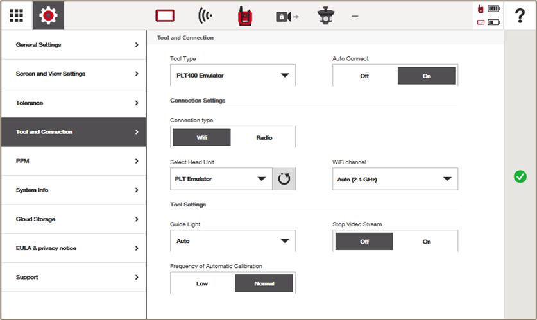537x320 pixels.
Task: Open the Tool Type dropdown
Action: pos(232,75)
